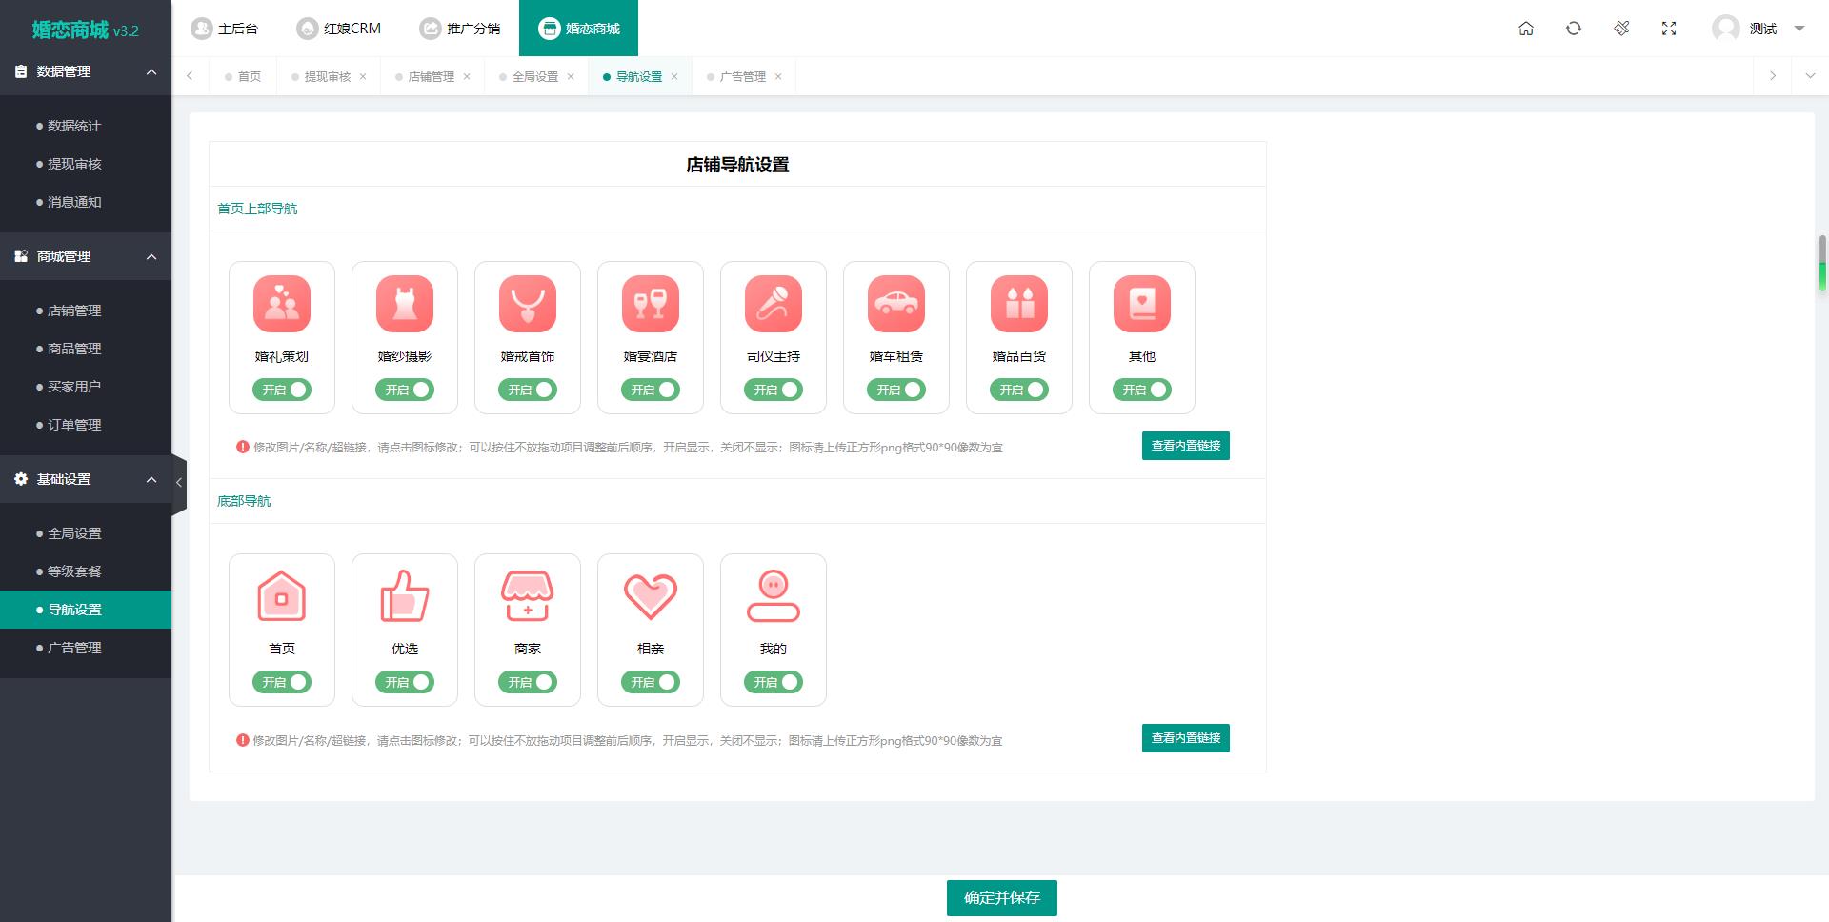This screenshot has width=1829, height=922.
Task: Open fullscreen mode via the top-right icon
Action: (1669, 29)
